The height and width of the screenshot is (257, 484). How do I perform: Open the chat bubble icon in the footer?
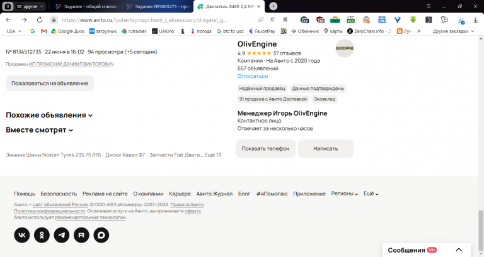(x=101, y=235)
